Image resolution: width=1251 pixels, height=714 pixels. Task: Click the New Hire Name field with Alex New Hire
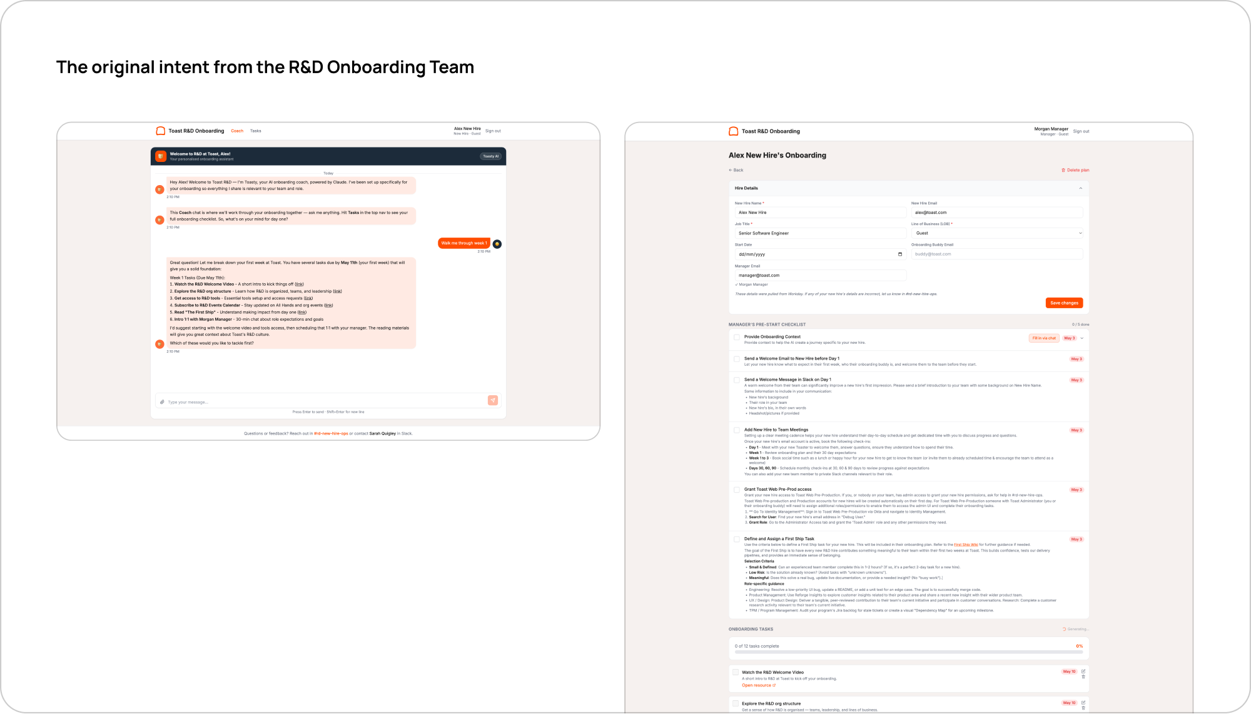pos(821,213)
